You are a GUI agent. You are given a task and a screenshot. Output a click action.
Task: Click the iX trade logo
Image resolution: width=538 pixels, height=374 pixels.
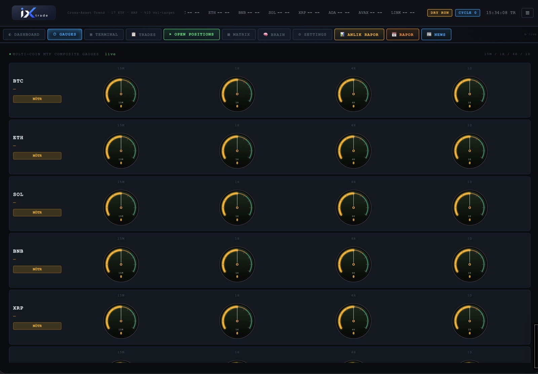[x=34, y=13]
